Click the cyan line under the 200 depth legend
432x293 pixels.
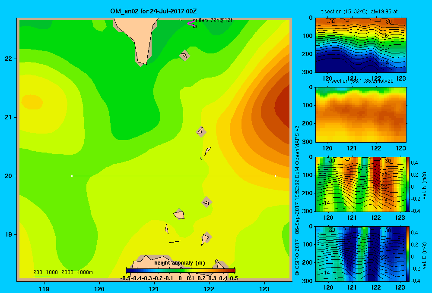pyautogui.click(x=41, y=277)
